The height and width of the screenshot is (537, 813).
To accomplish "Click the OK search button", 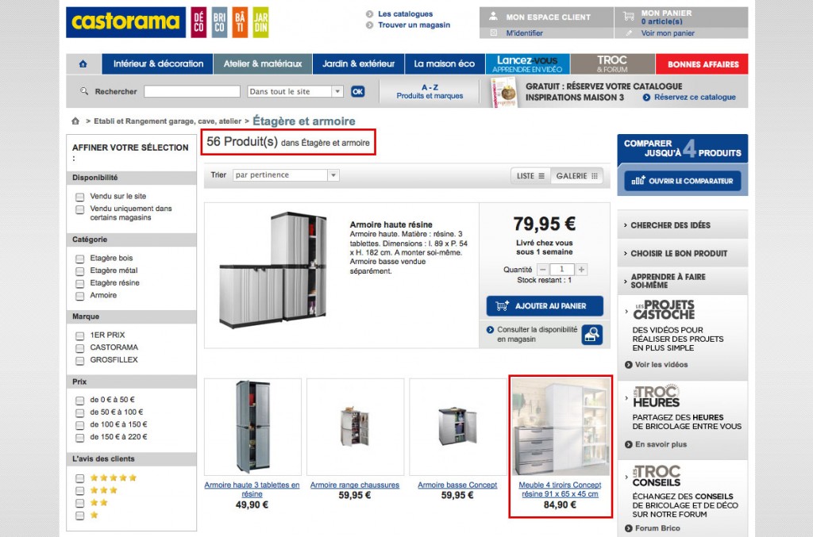I will pyautogui.click(x=358, y=92).
